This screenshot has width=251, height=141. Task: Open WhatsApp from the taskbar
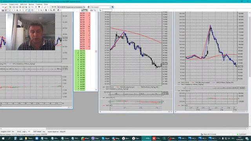click(x=85, y=138)
